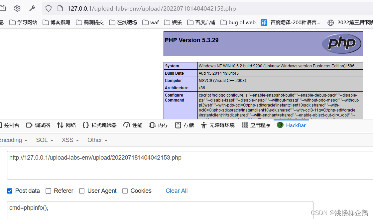Click the Clear All link
373x219 pixels.
[177, 191]
